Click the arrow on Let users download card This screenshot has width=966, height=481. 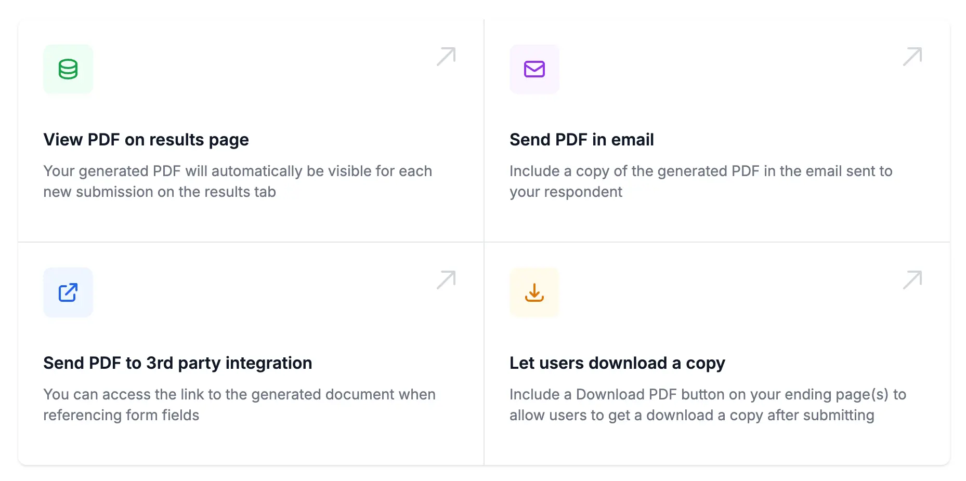[x=912, y=279]
